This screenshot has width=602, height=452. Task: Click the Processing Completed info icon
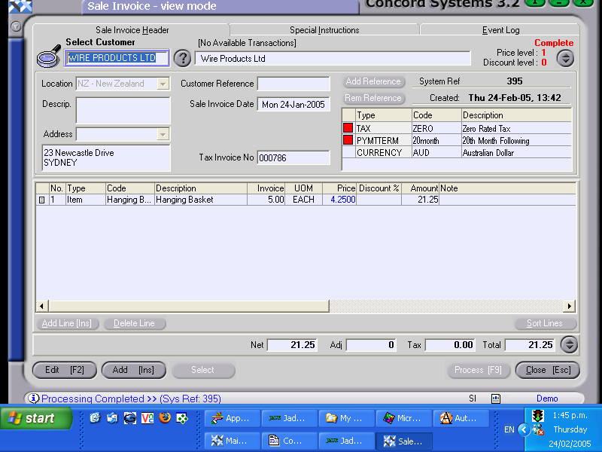click(35, 398)
